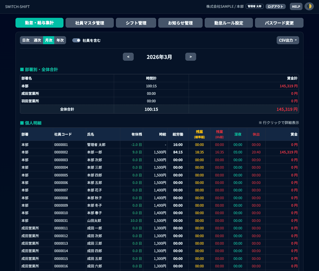
Task: Click the SWITCH-SHIFT logo
Action: 18,7
